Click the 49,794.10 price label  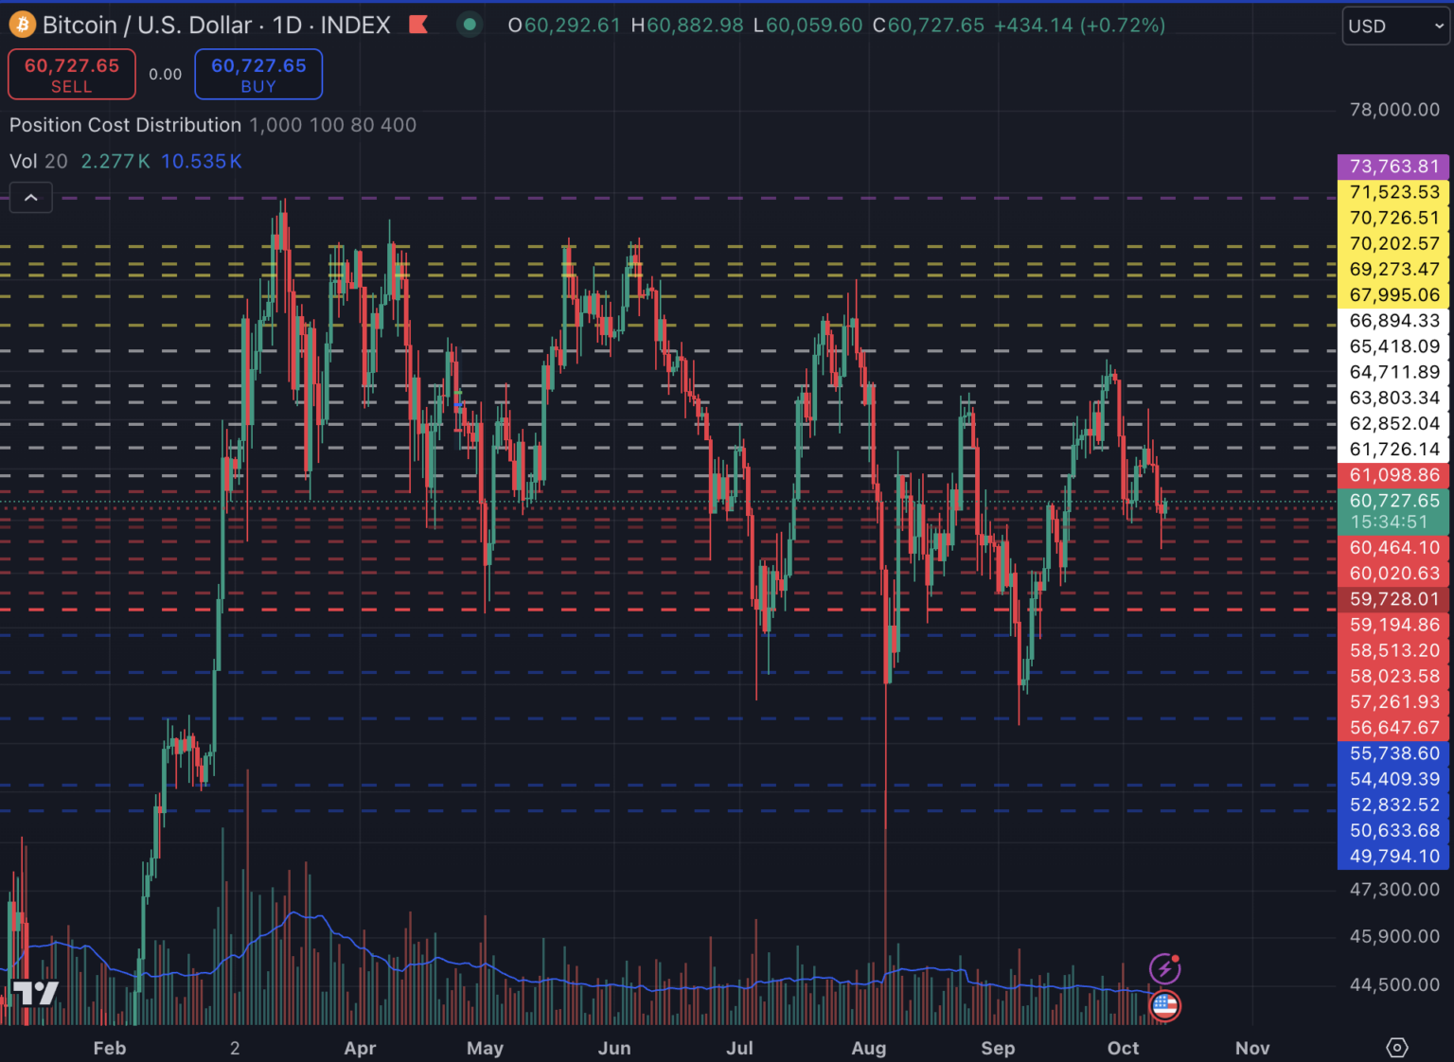(1393, 857)
